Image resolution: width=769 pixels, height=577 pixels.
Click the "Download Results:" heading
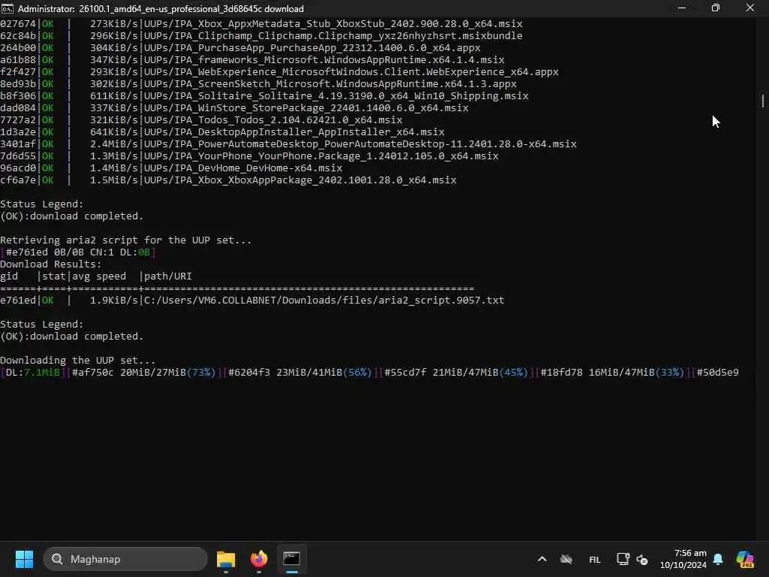click(x=50, y=264)
